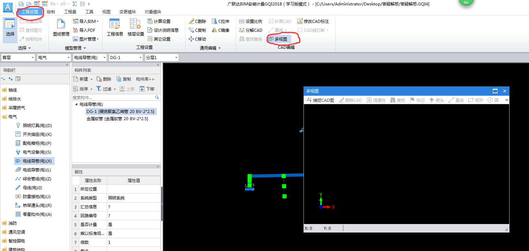Open the 新建 dropdown arrow in 构件列表
Screen dimensions: 529x251
pos(91,79)
